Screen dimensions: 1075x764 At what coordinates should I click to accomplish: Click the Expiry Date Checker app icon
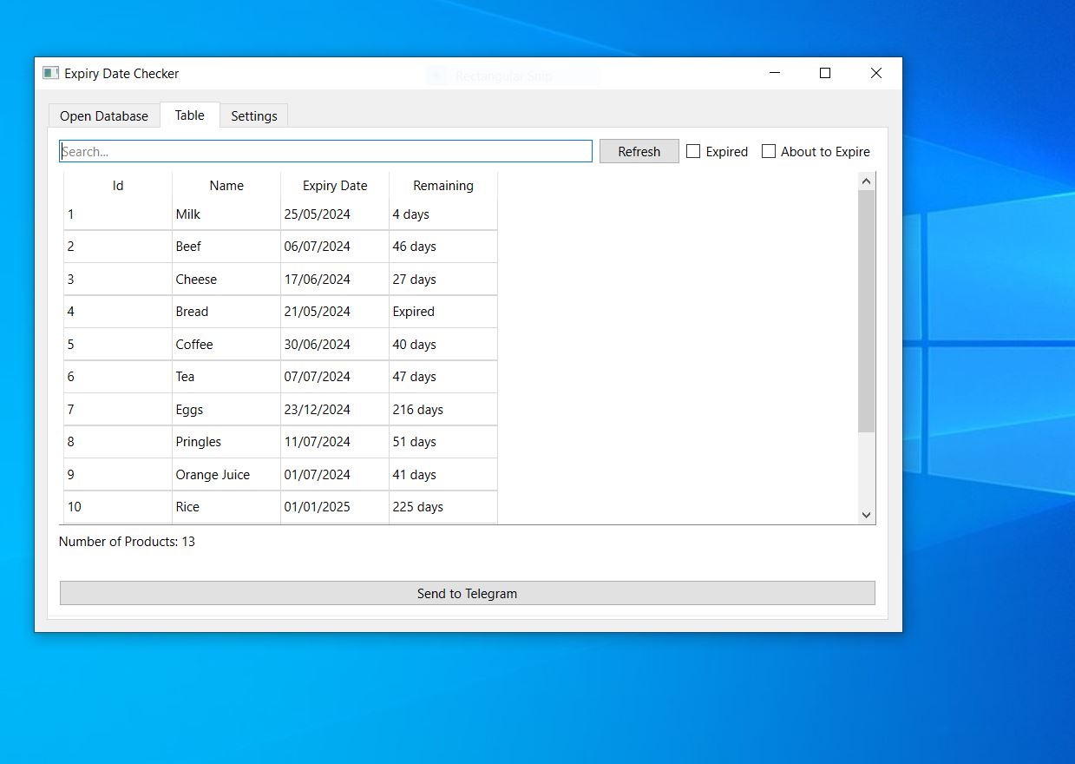(x=51, y=74)
